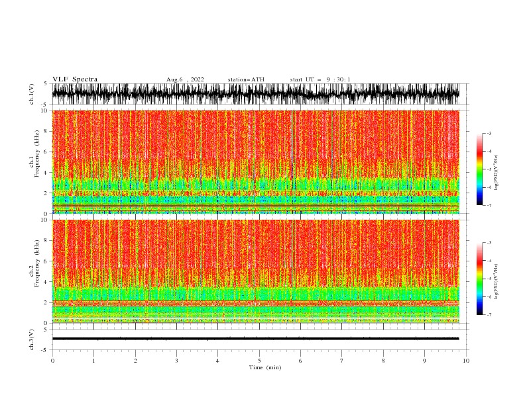Click time-axis tick label "4"
This screenshot has height=405, width=525.
217,361
